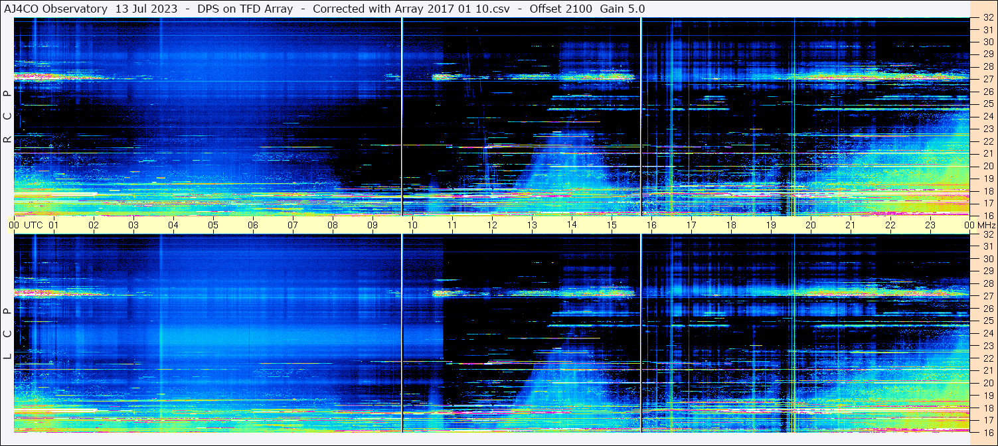Click the 32 MHz label of LCP panel
Image resolution: width=998 pixels, height=446 pixels.
(x=987, y=234)
